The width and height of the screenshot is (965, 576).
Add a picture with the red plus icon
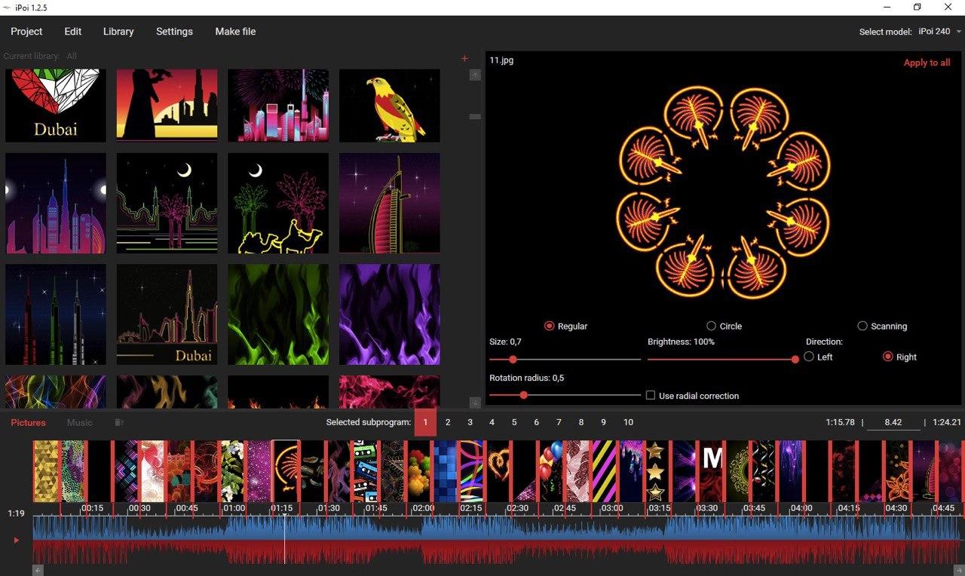tap(464, 58)
